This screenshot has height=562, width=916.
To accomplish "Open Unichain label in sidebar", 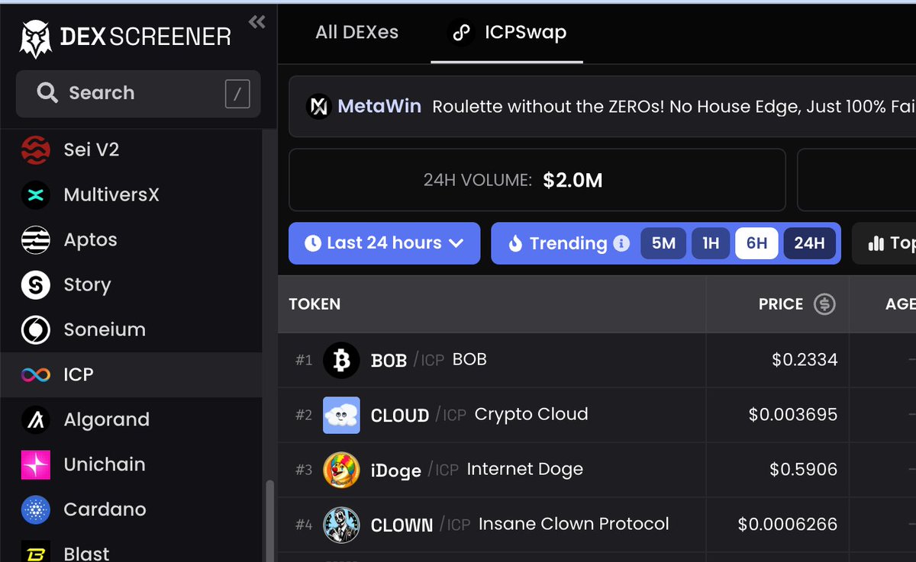I will pos(104,465).
